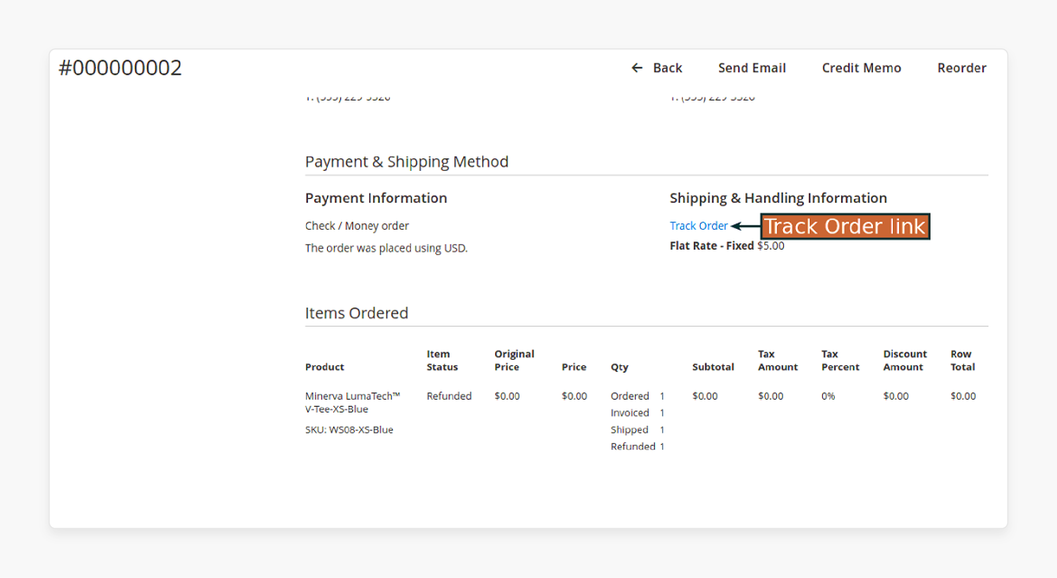Click the Track Order link

point(697,226)
